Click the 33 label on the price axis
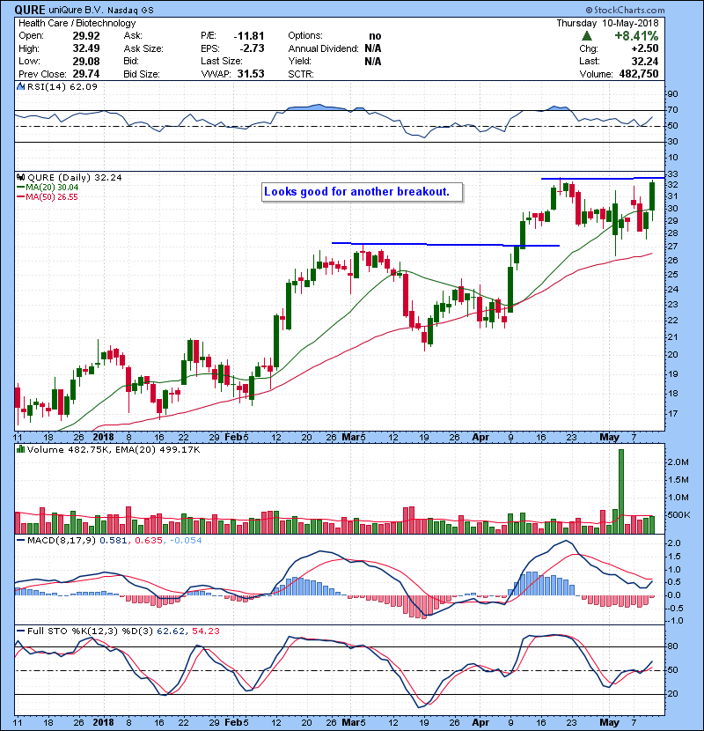This screenshot has height=731, width=704. pyautogui.click(x=672, y=174)
